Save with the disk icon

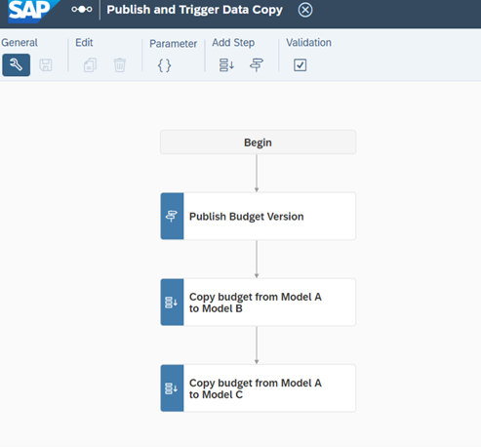click(46, 65)
